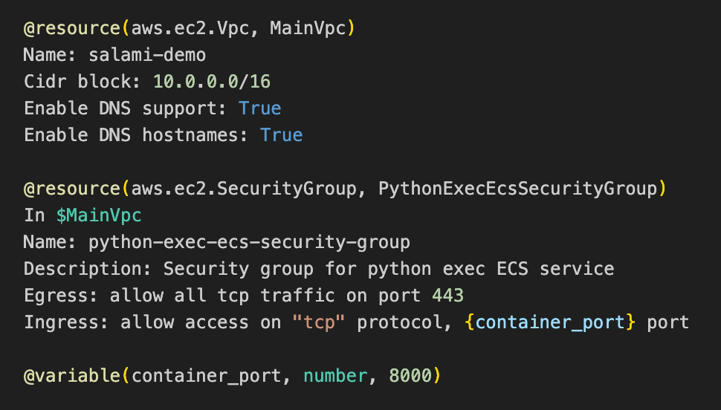Image resolution: width=721 pixels, height=410 pixels.
Task: Click container_port in the variable declaration
Action: 207,376
